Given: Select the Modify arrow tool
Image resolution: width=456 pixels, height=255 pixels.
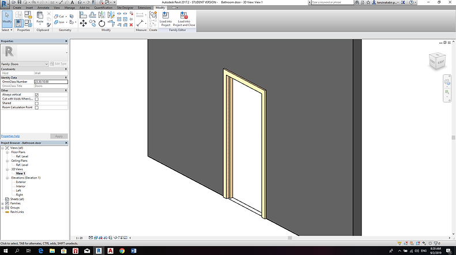Looking at the screenshot, I should [x=7, y=18].
